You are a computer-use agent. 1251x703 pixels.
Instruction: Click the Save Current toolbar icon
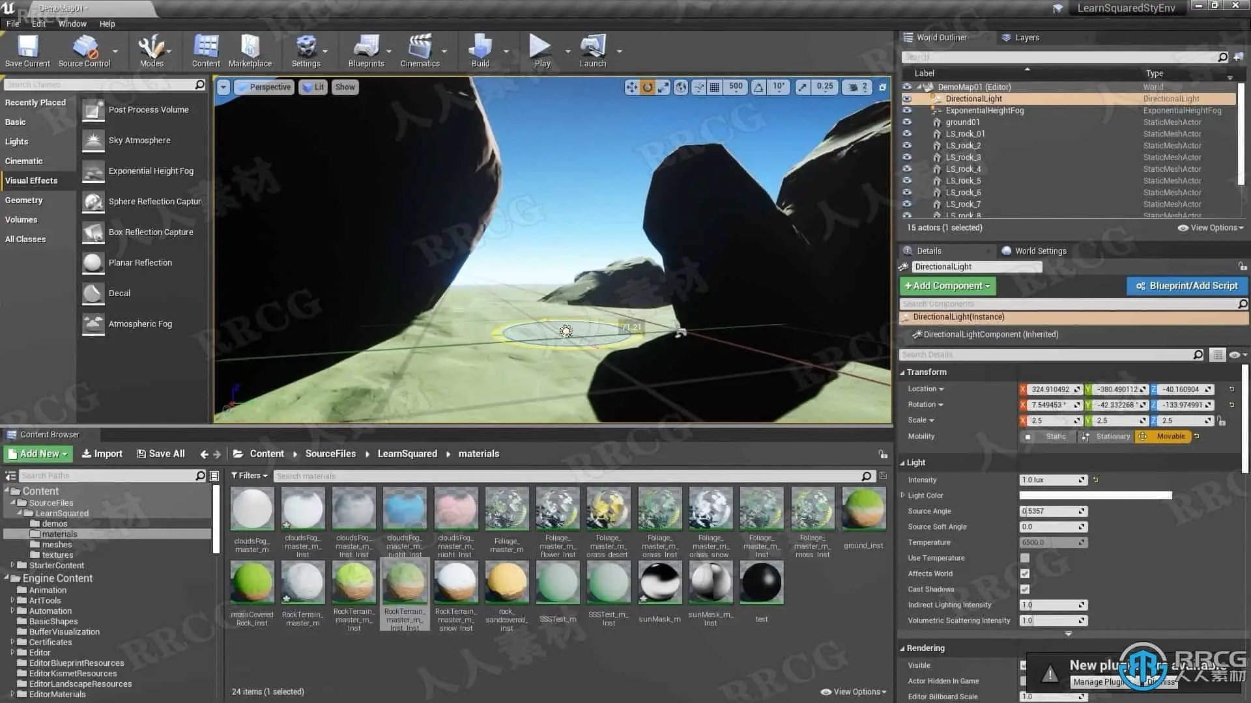[x=27, y=51]
